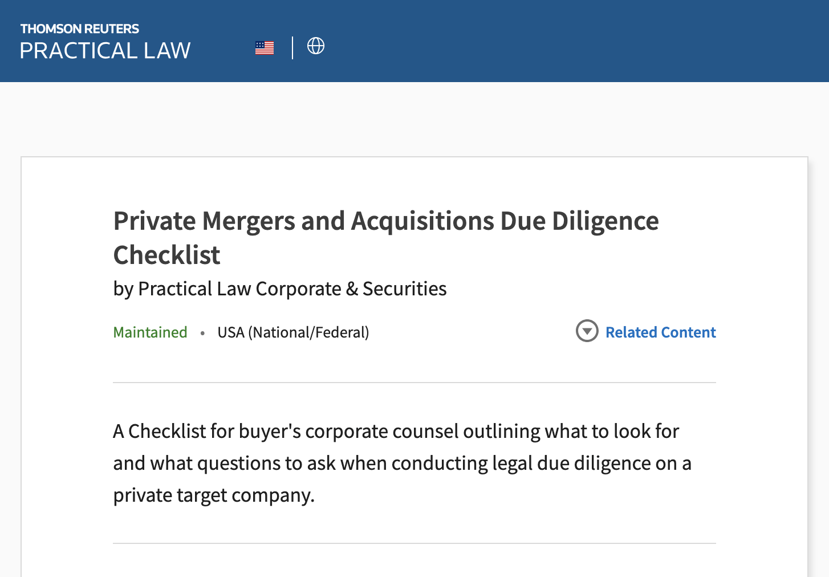The image size is (829, 577).
Task: Expand the Related Content circular arrow
Action: 587,331
